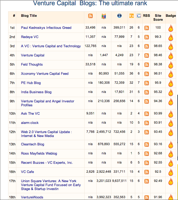Click the 180,306 value in PE Hub row

click(x=104, y=82)
